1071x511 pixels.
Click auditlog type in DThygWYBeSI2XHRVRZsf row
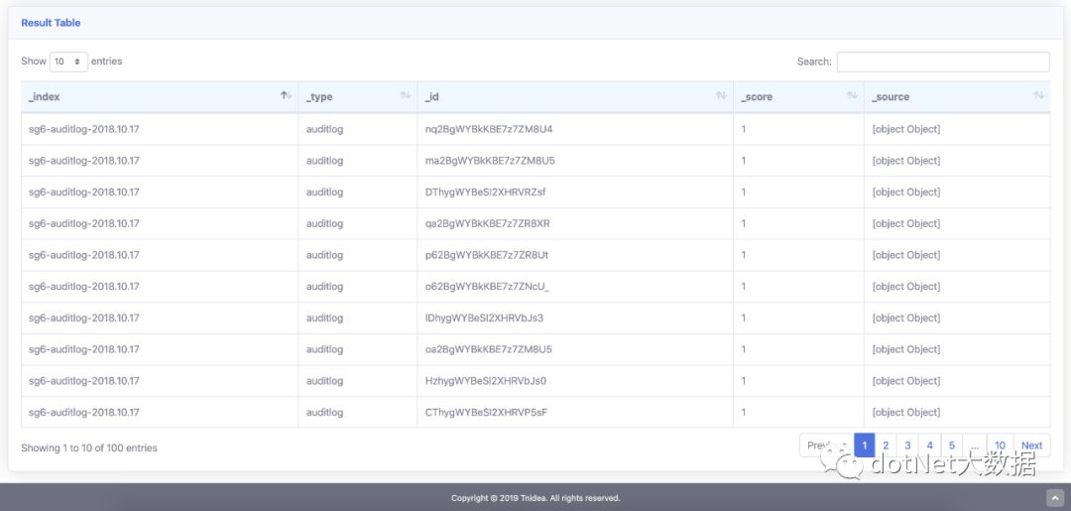[324, 192]
